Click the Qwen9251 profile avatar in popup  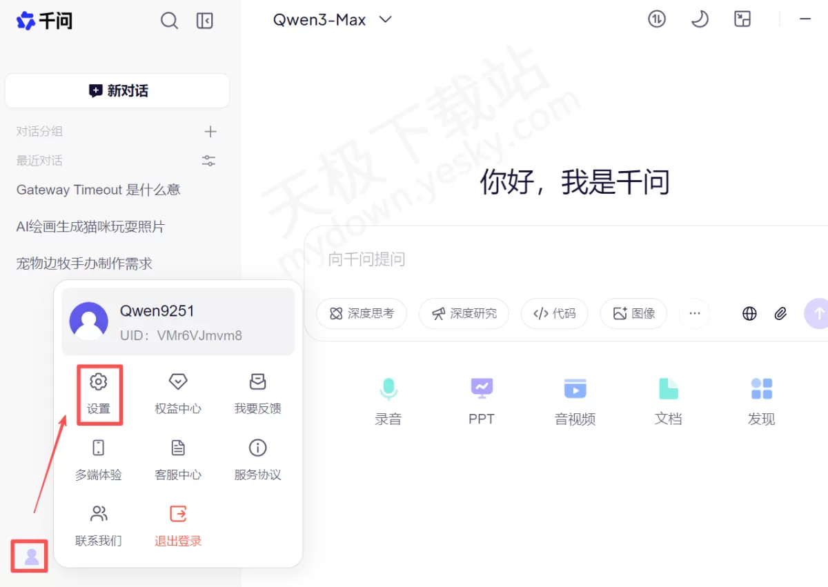89,321
